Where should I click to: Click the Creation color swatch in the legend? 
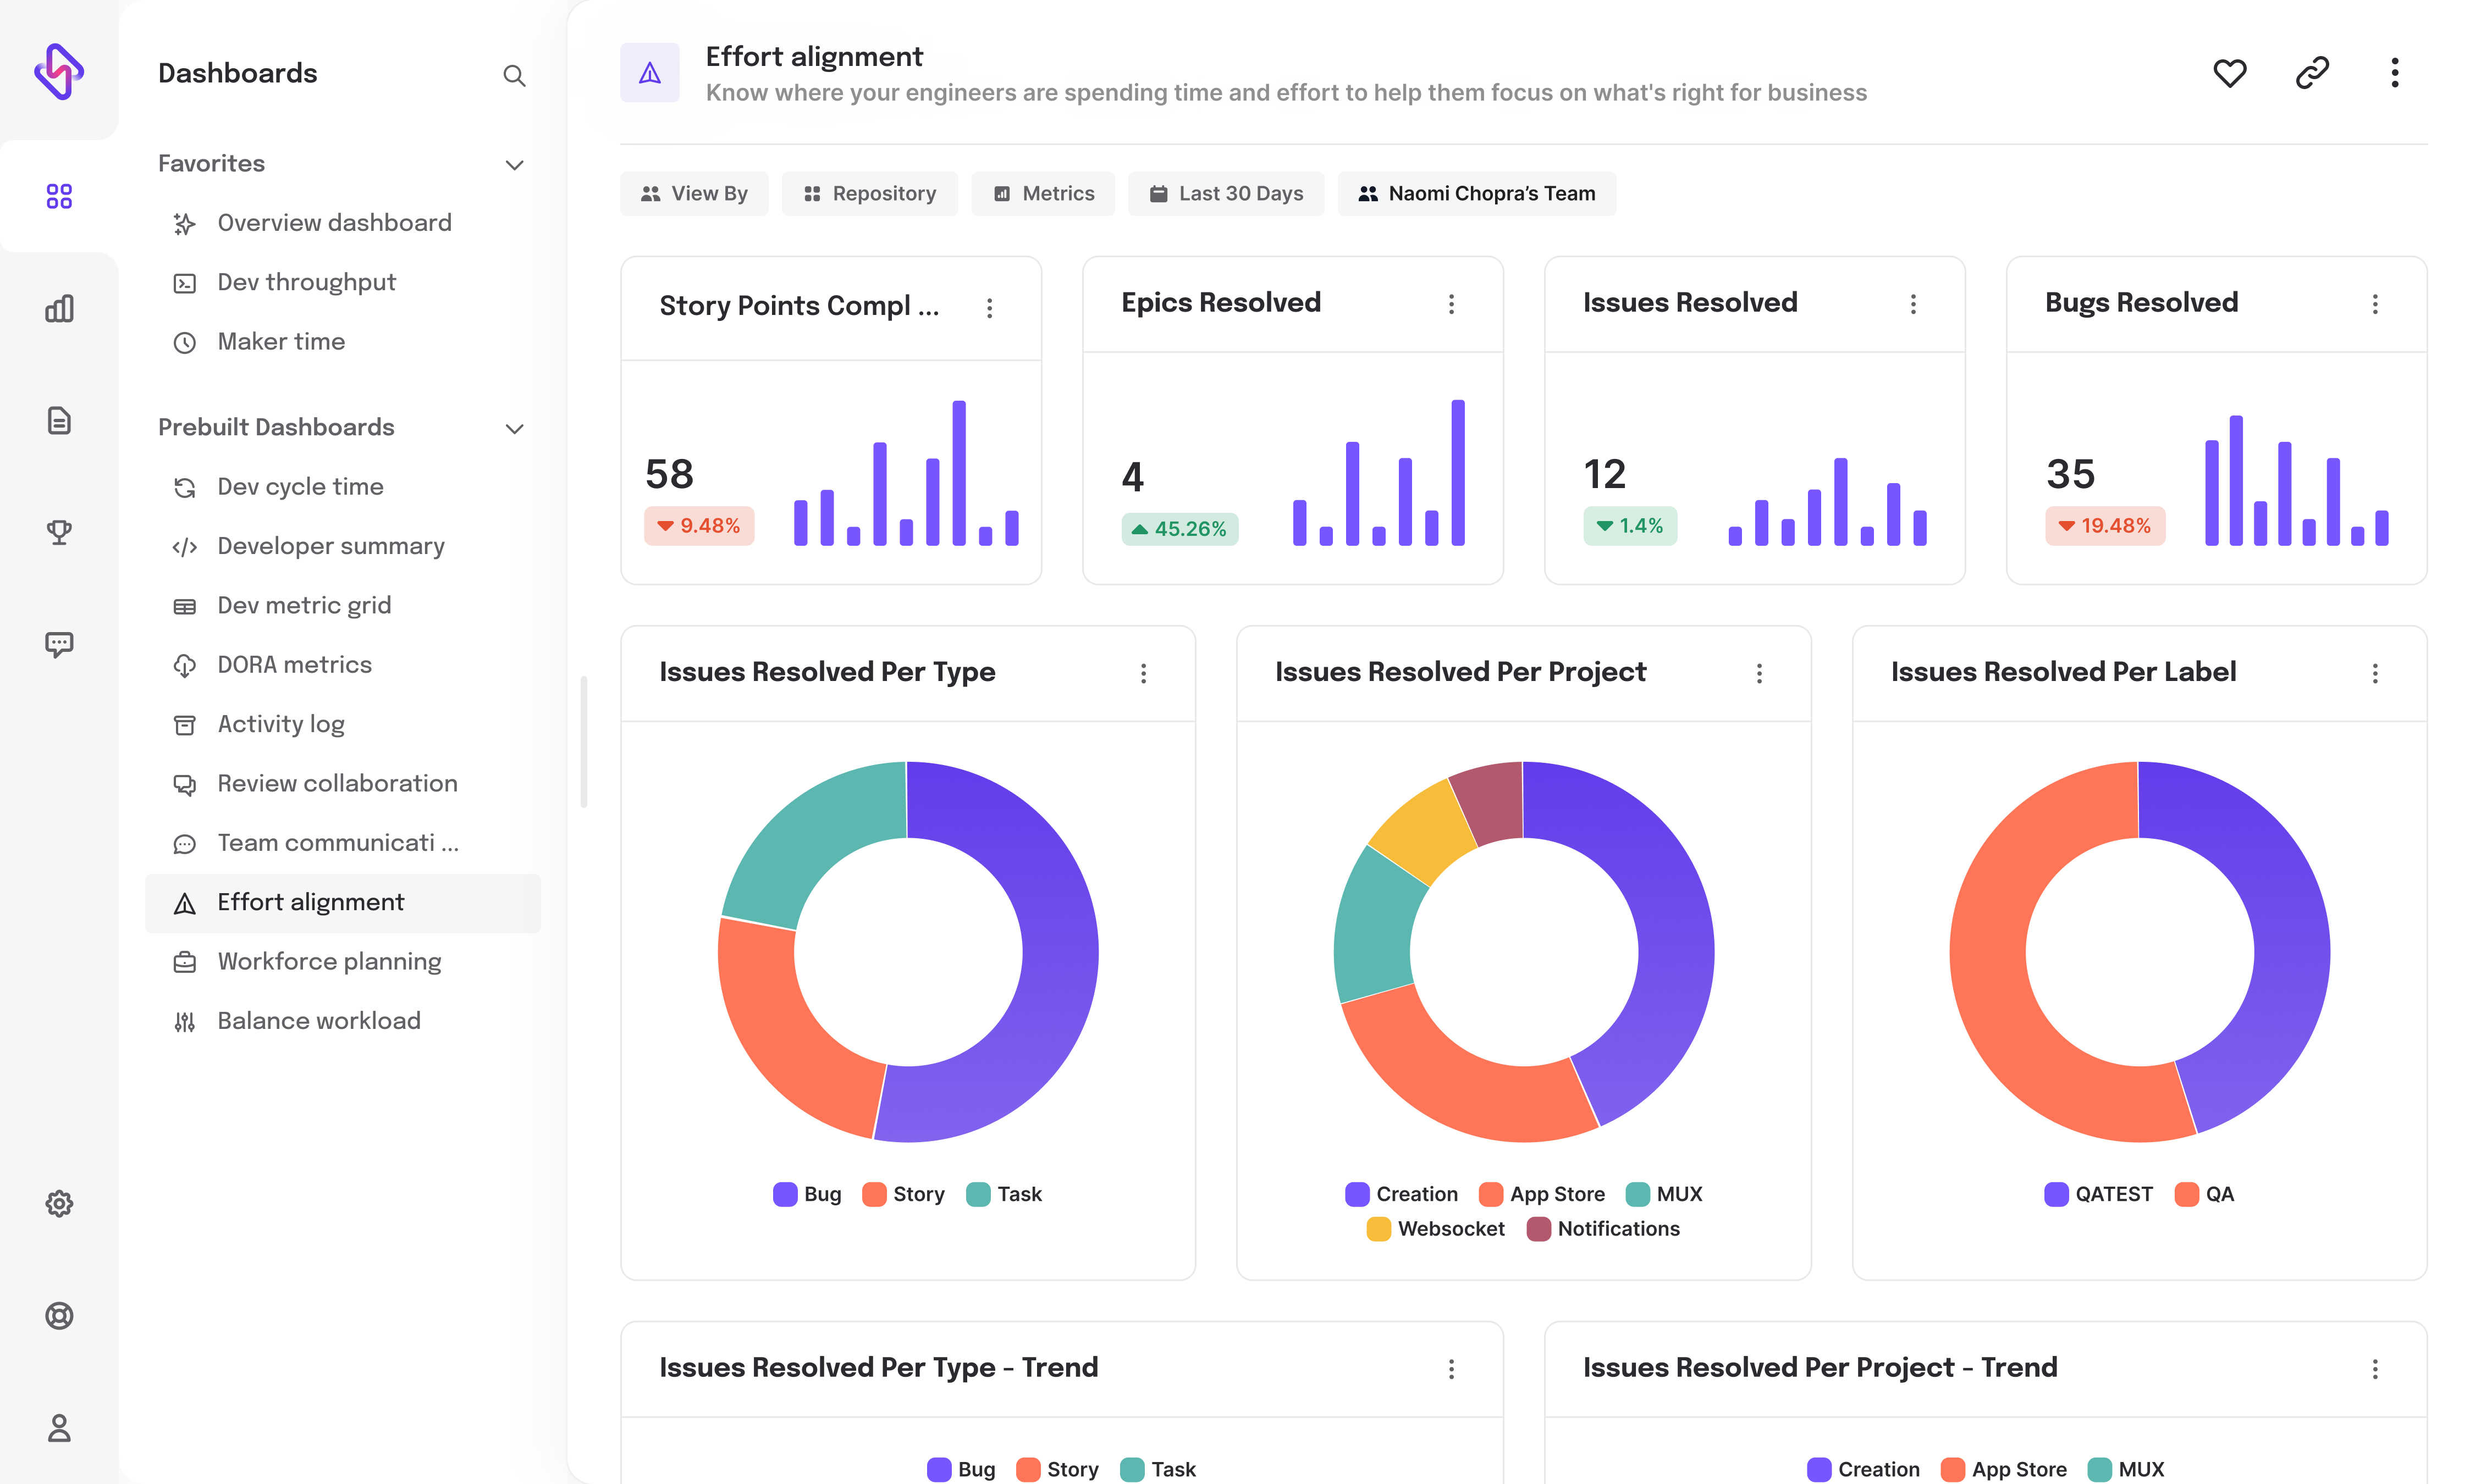click(1357, 1193)
